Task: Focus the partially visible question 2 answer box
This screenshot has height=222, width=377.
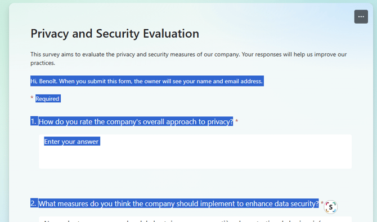Action: coord(195,219)
